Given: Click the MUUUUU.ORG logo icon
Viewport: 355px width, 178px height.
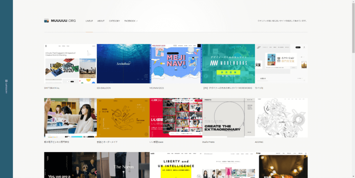Looking at the screenshot, I should point(46,21).
